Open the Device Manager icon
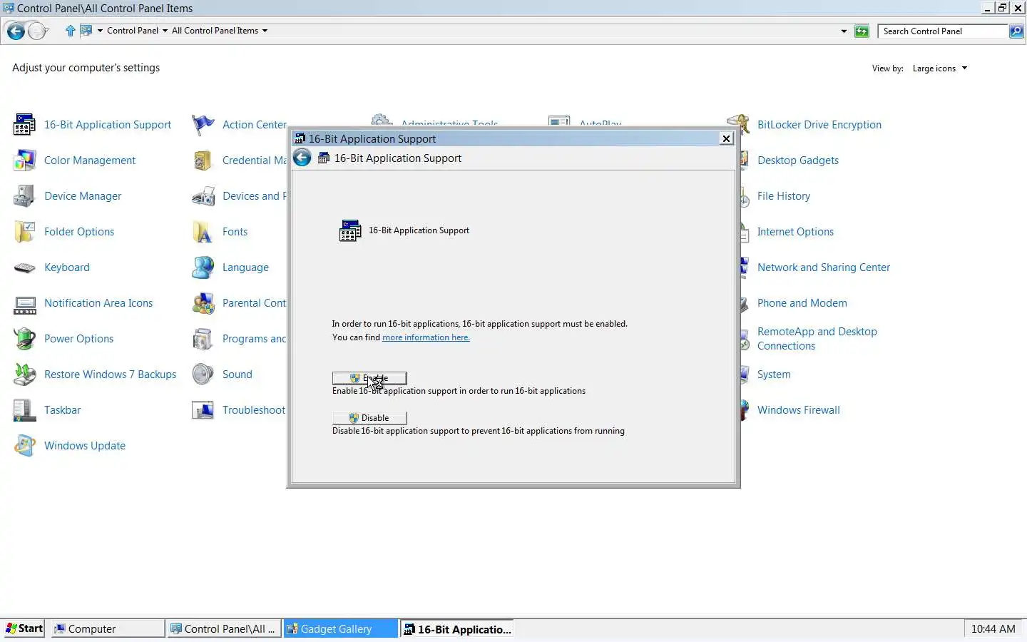The height and width of the screenshot is (642, 1027). coord(24,196)
